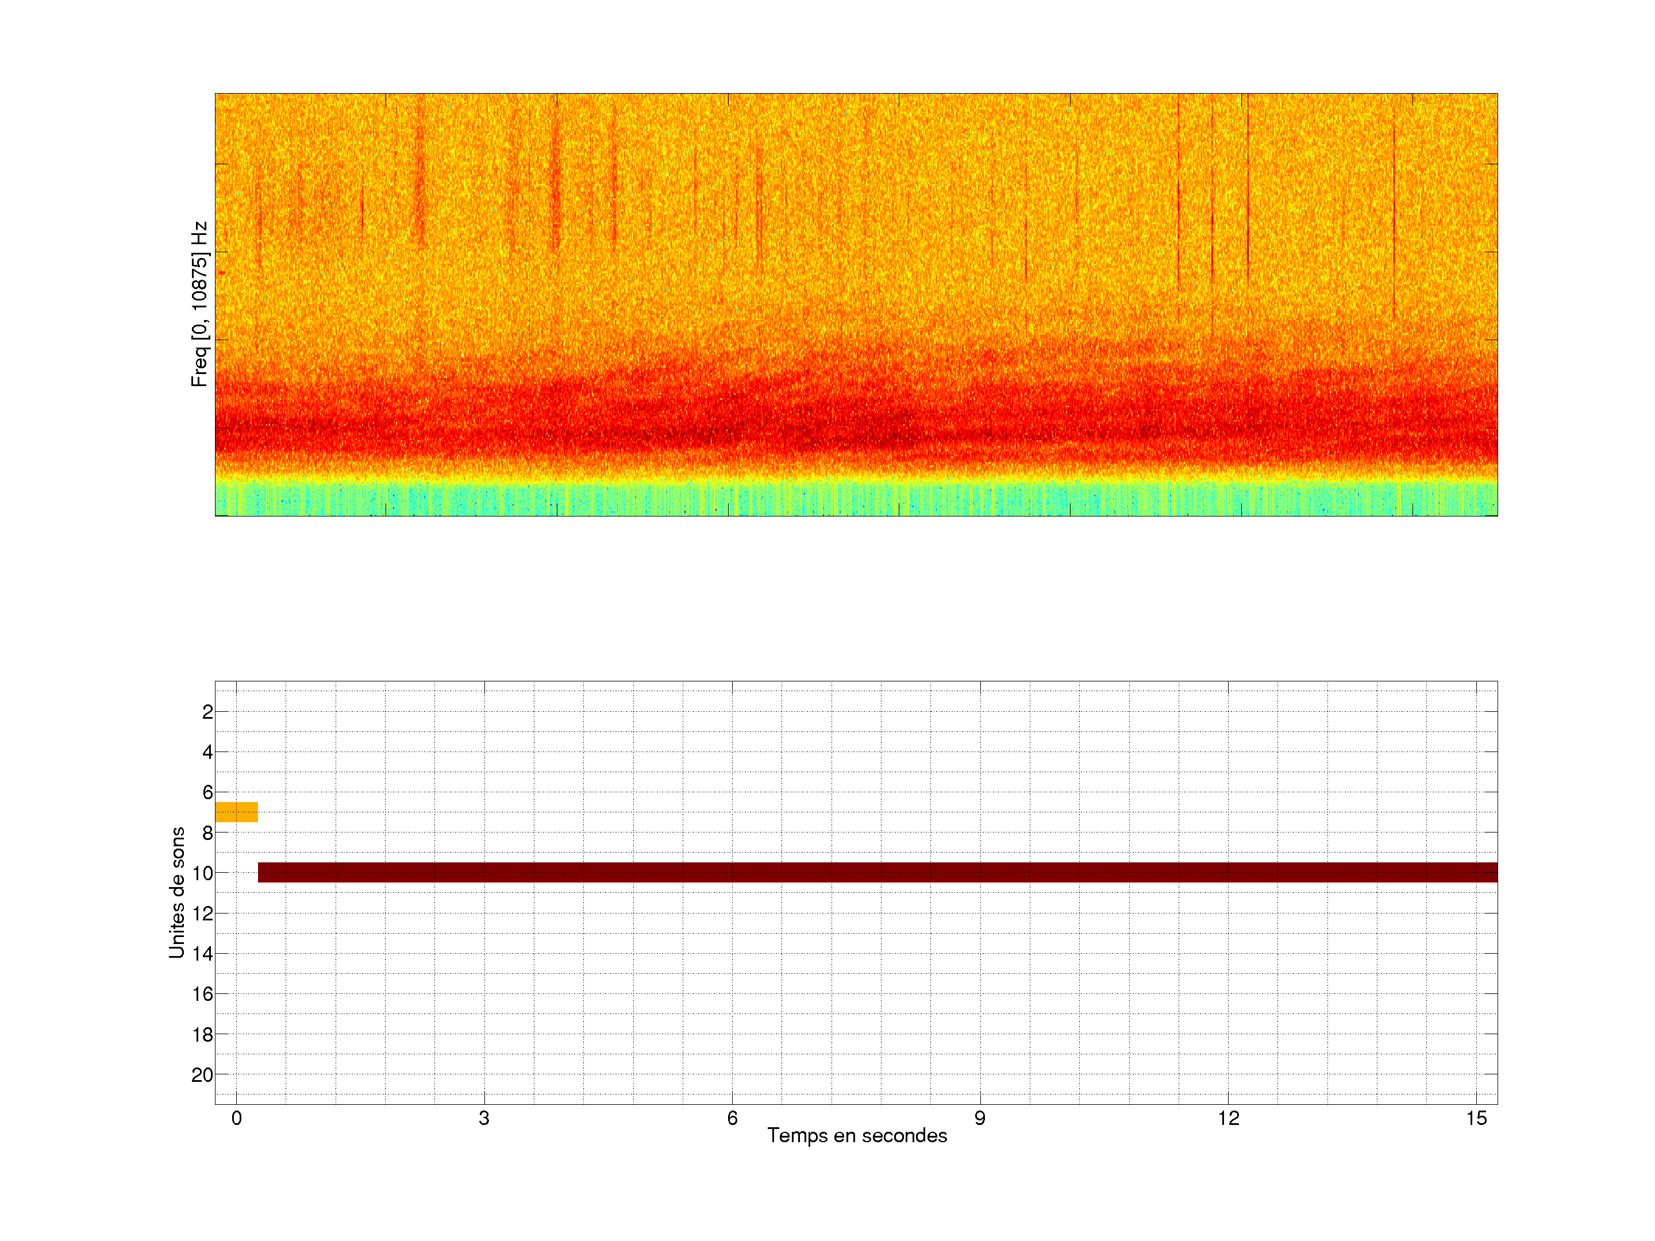Click the x-axis tick label 12
The image size is (1655, 1241).
1228,1118
